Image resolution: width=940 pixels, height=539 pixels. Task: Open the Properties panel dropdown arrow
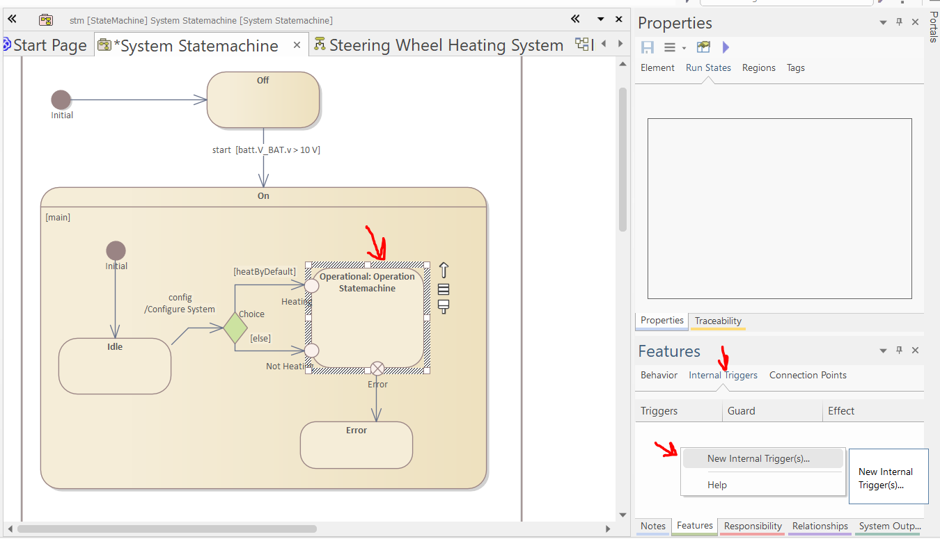[x=883, y=23]
